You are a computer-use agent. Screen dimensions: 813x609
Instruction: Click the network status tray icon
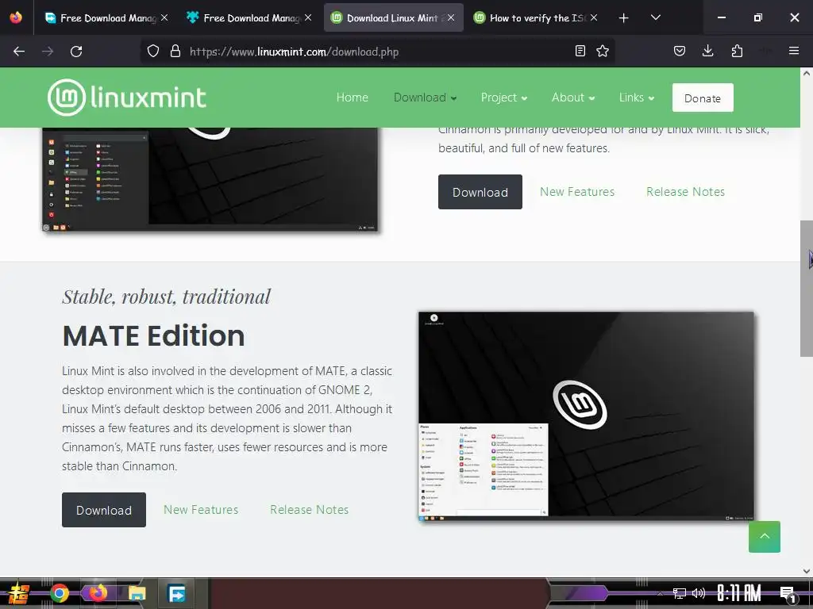pyautogui.click(x=680, y=593)
